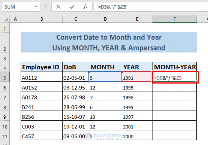Select column D header
Screen dimensions: 208x145
click(105, 19)
